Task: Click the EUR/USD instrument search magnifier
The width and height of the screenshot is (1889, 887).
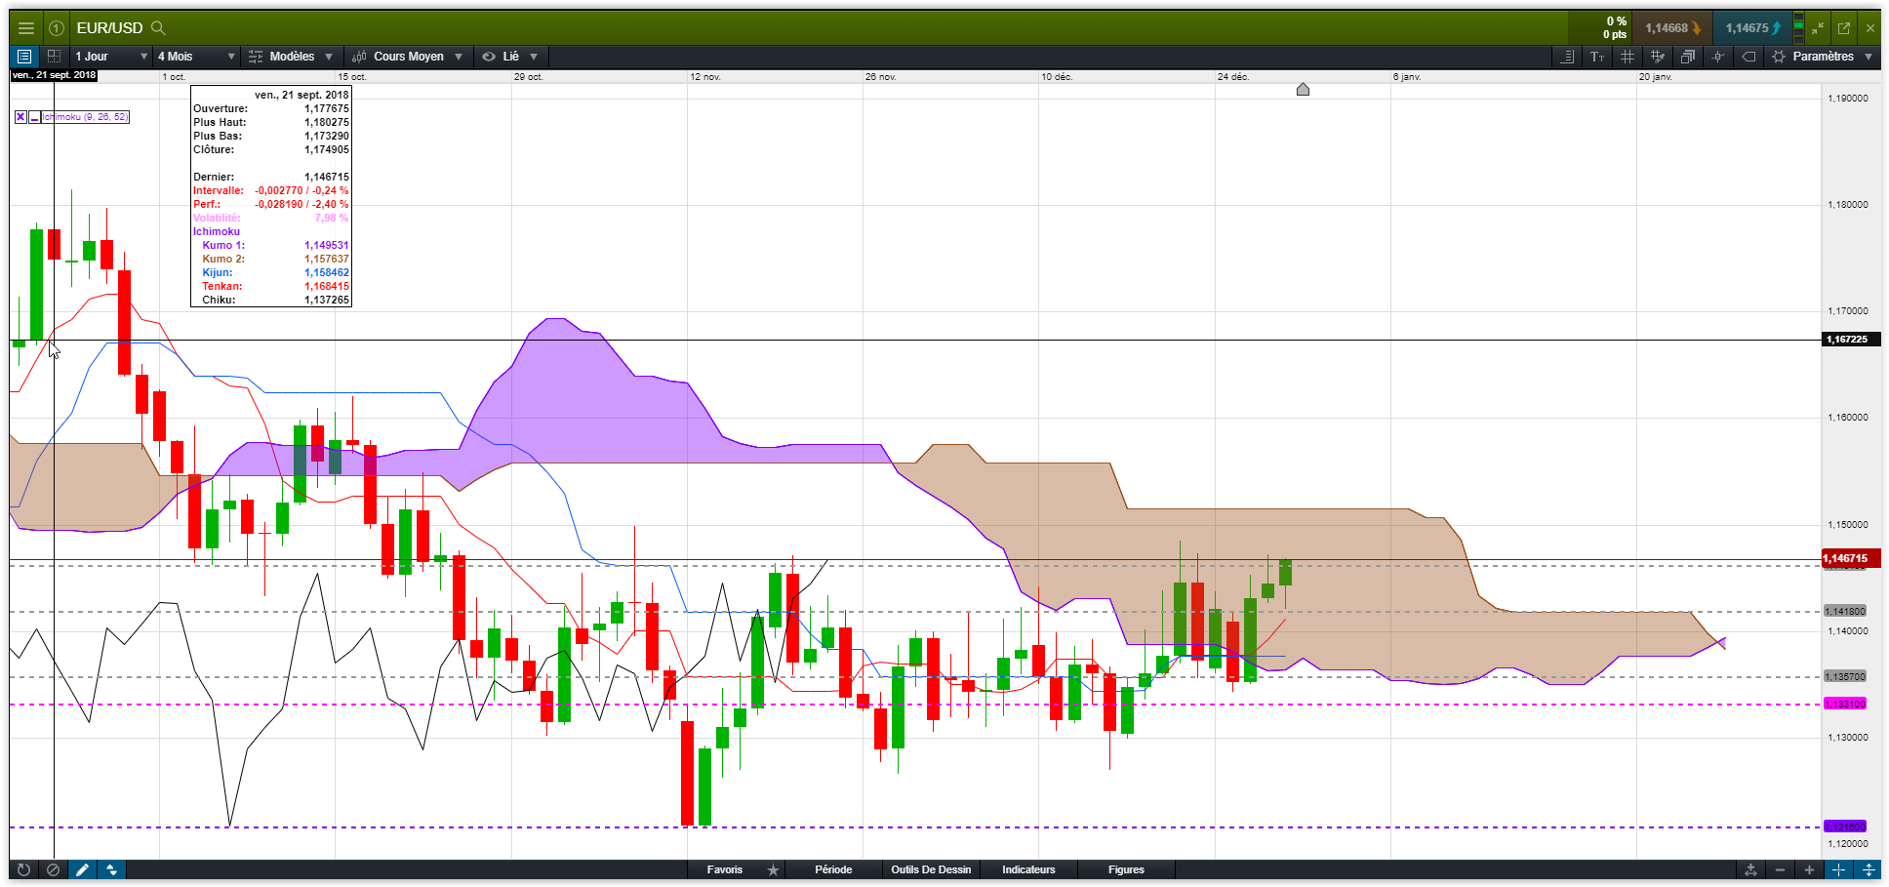Action: (158, 28)
